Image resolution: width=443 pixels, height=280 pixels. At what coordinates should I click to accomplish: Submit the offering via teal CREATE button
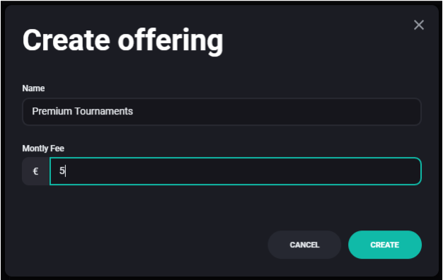(x=385, y=245)
